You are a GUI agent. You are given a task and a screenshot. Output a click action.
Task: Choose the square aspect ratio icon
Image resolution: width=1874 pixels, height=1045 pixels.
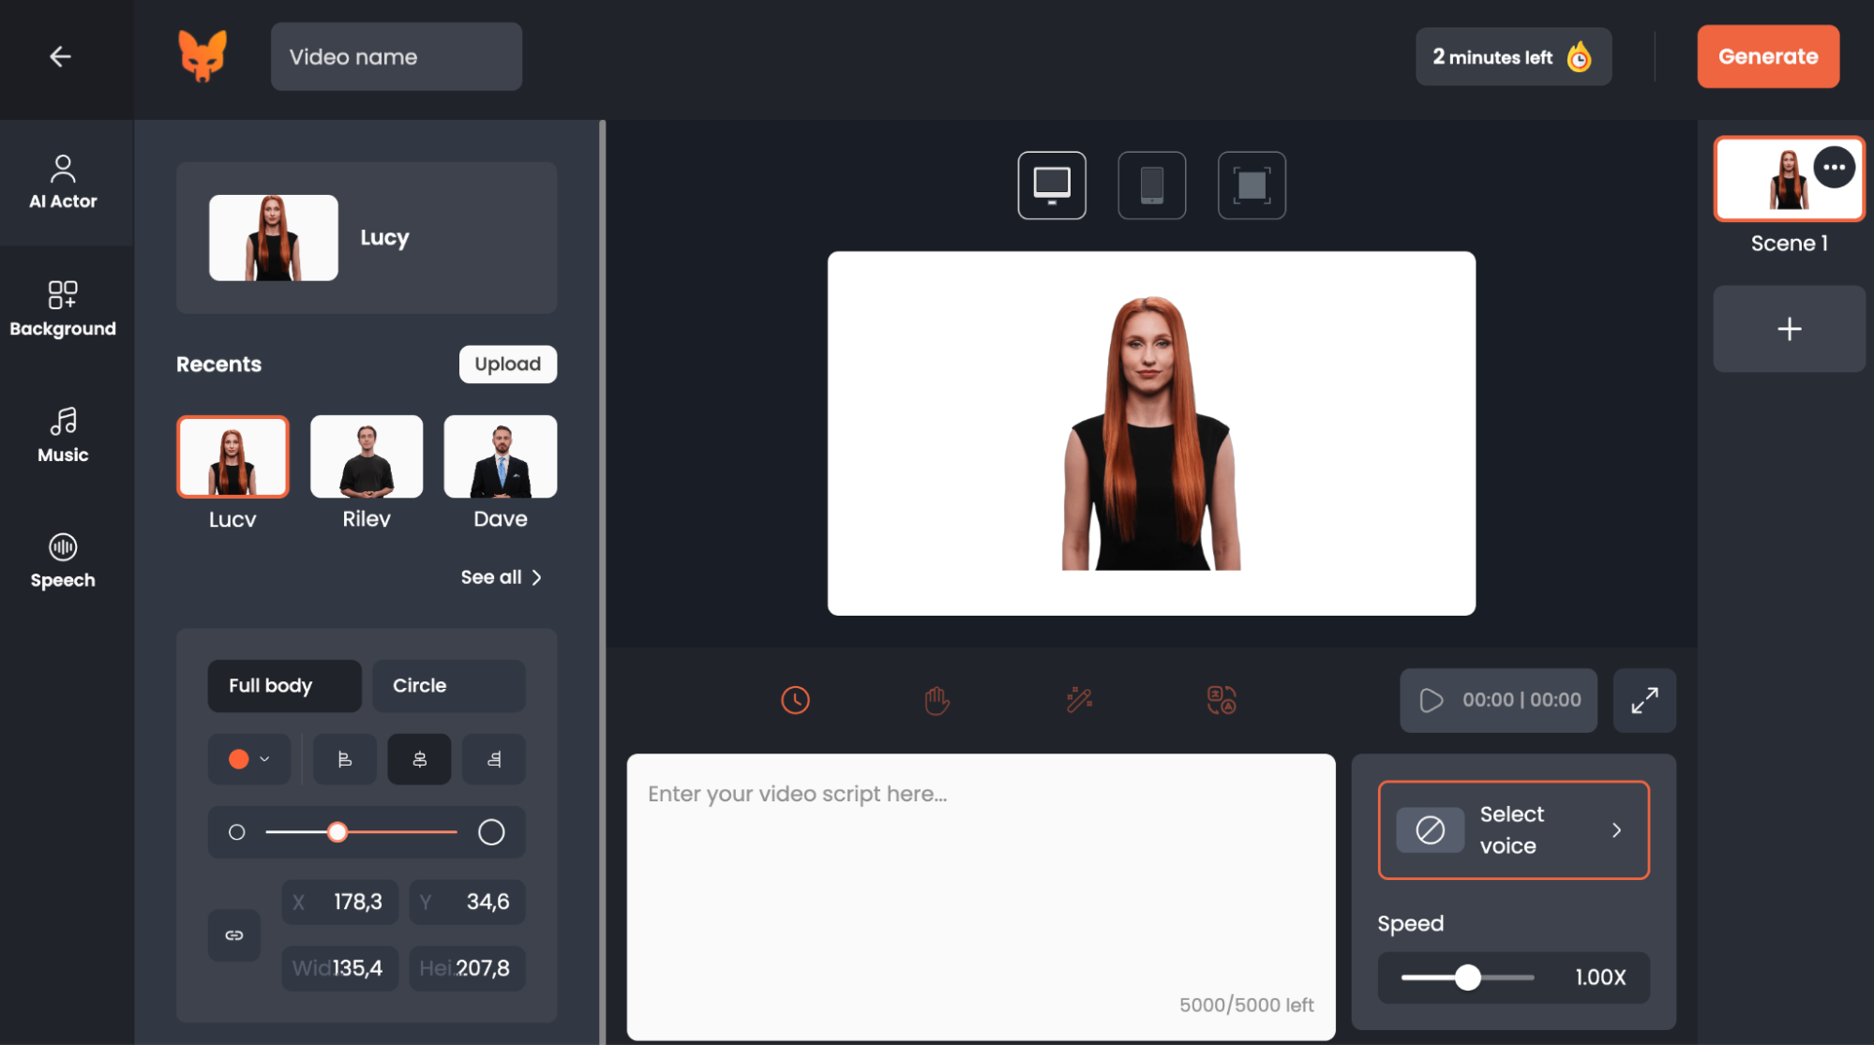1252,186
